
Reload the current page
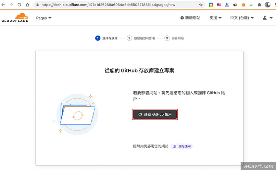pyautogui.click(x=19, y=5)
